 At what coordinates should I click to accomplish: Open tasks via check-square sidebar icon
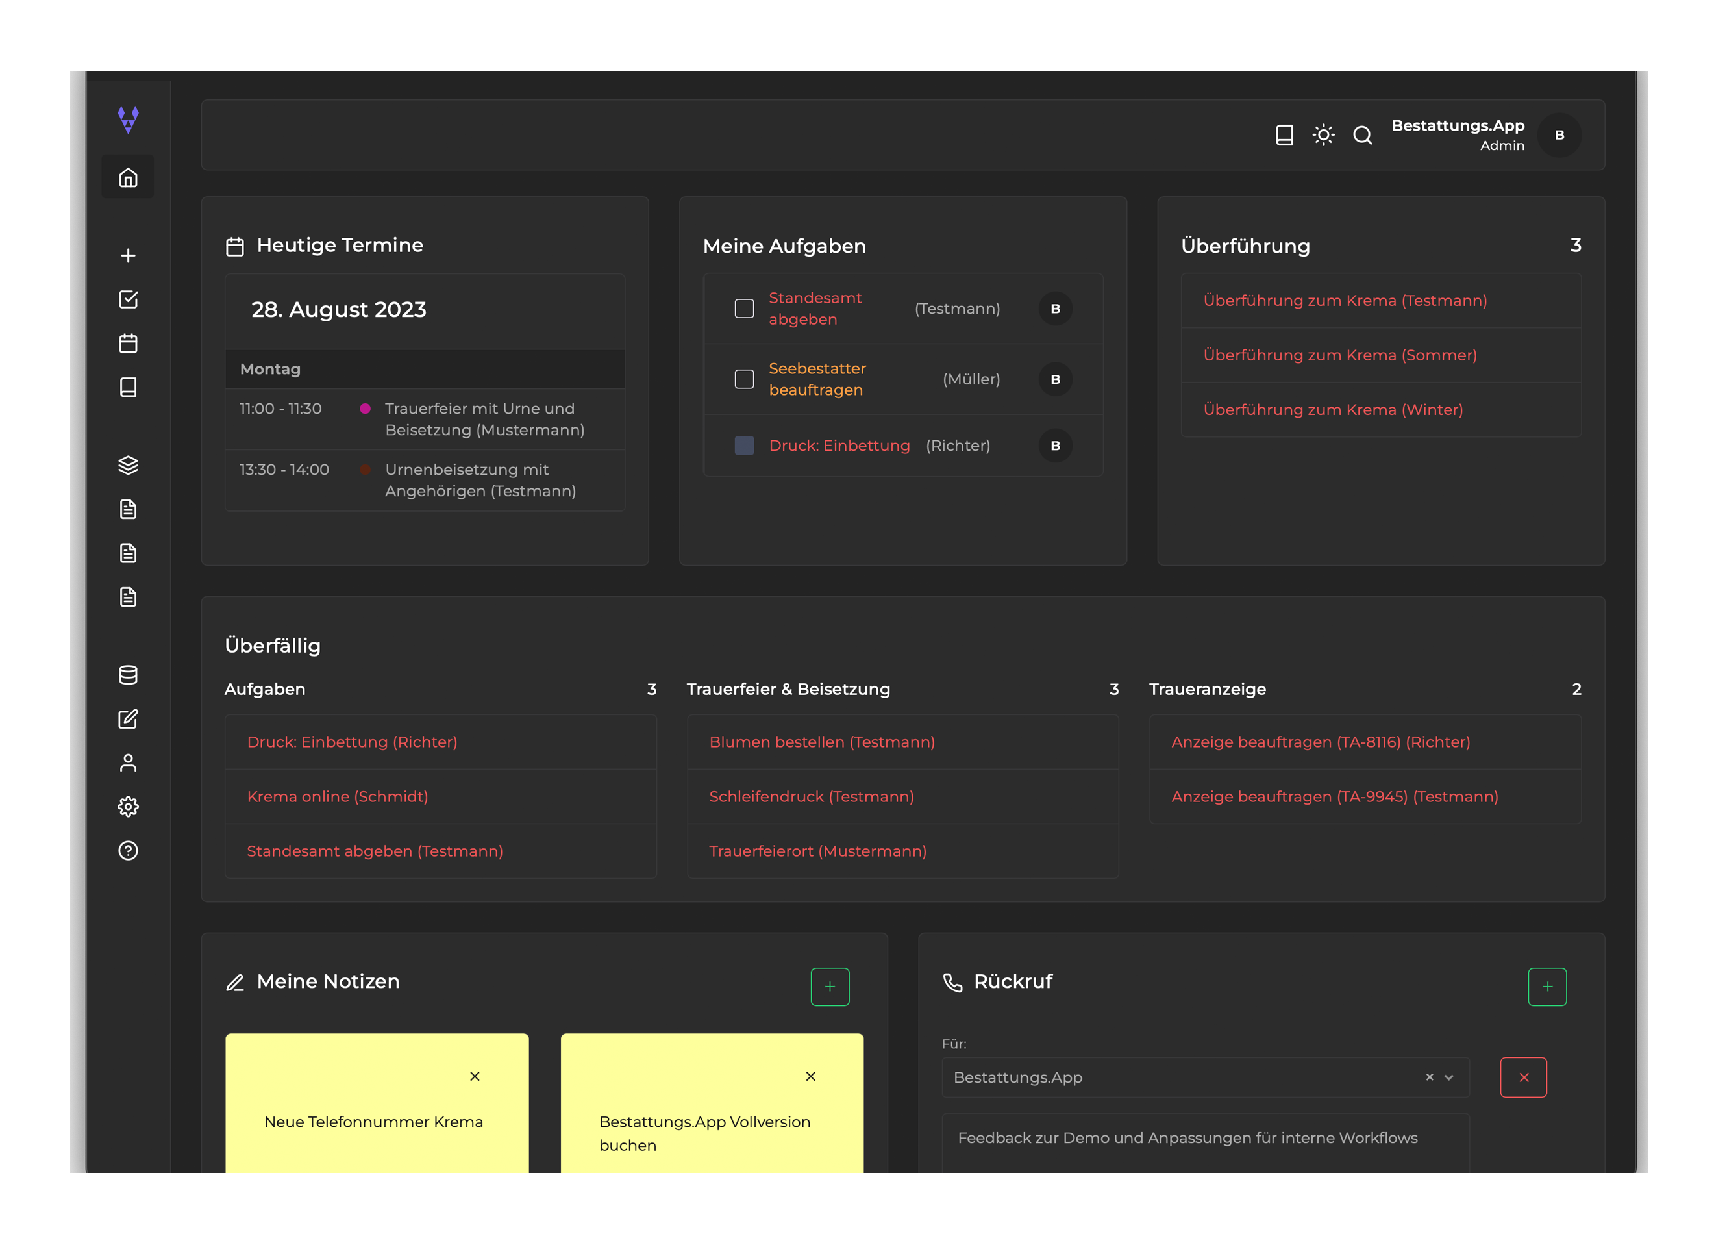click(x=129, y=299)
